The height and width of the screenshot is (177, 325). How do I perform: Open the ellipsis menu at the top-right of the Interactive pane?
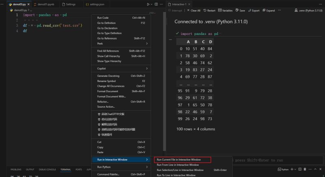pyautogui.click(x=321, y=4)
